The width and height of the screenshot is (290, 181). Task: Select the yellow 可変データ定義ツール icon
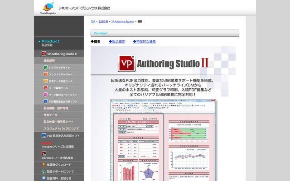click(x=46, y=81)
